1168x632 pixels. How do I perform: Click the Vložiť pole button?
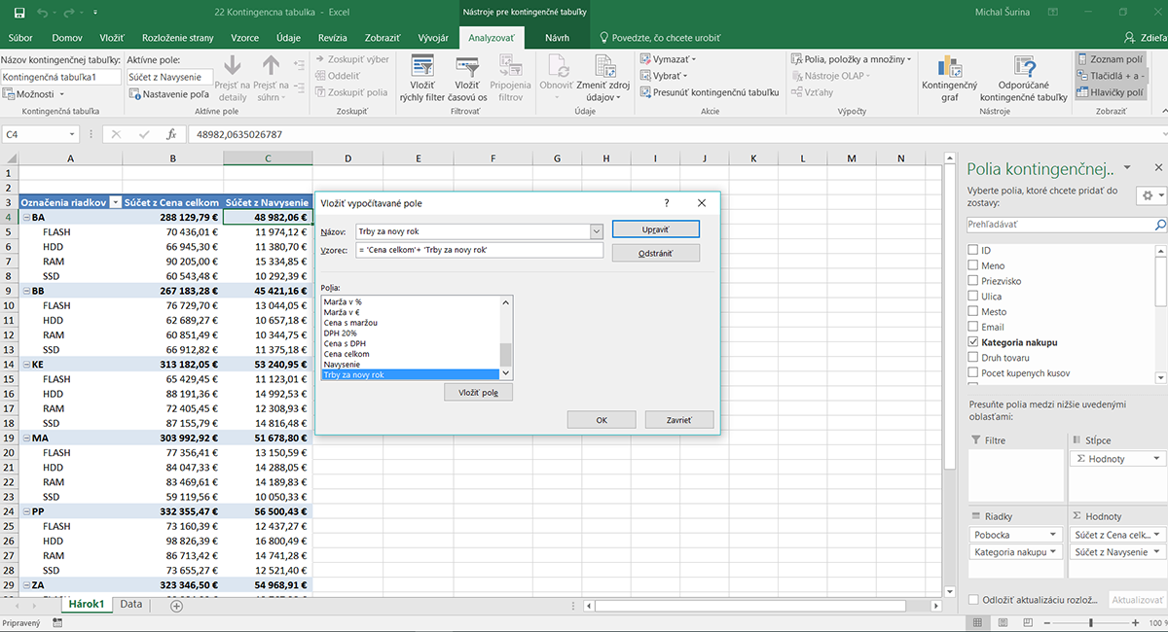[x=478, y=392]
